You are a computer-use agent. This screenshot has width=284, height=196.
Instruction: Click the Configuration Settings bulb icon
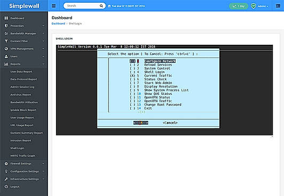click(6, 171)
